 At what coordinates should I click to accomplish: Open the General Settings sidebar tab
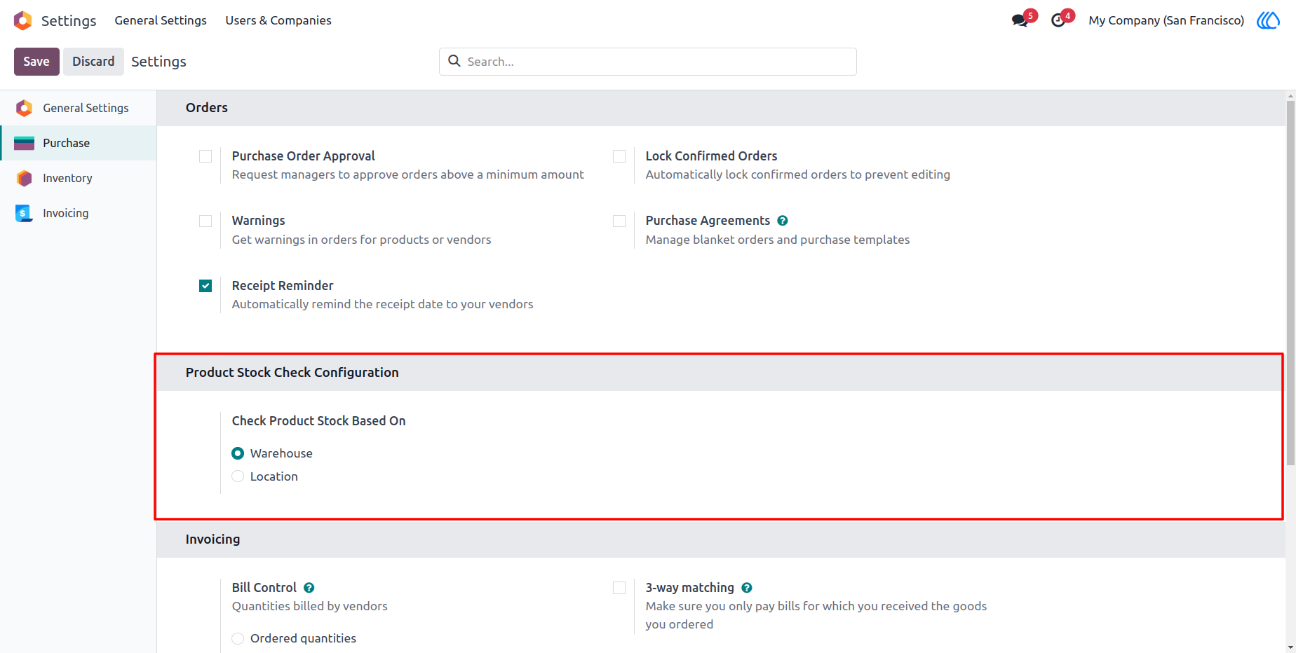[x=79, y=108]
